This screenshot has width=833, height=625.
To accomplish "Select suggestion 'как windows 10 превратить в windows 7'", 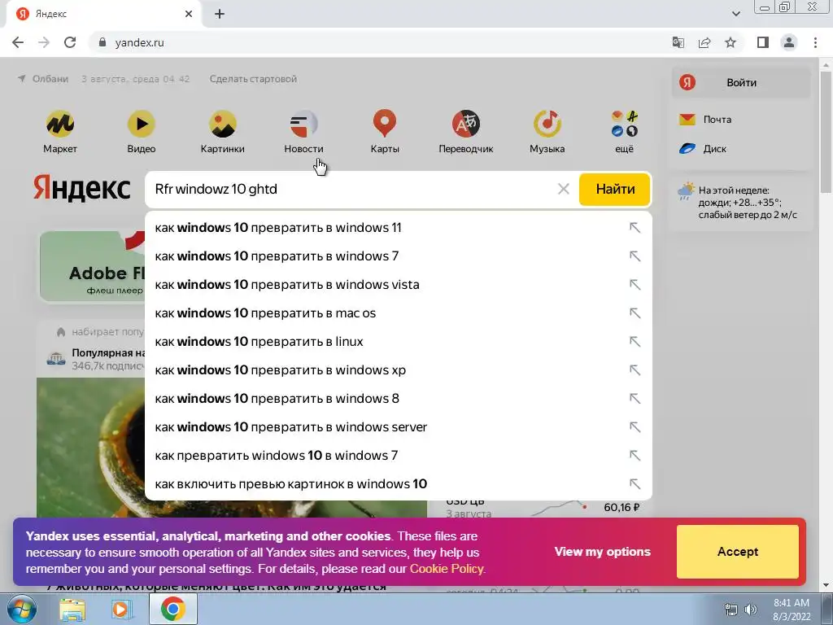I will point(399,256).
